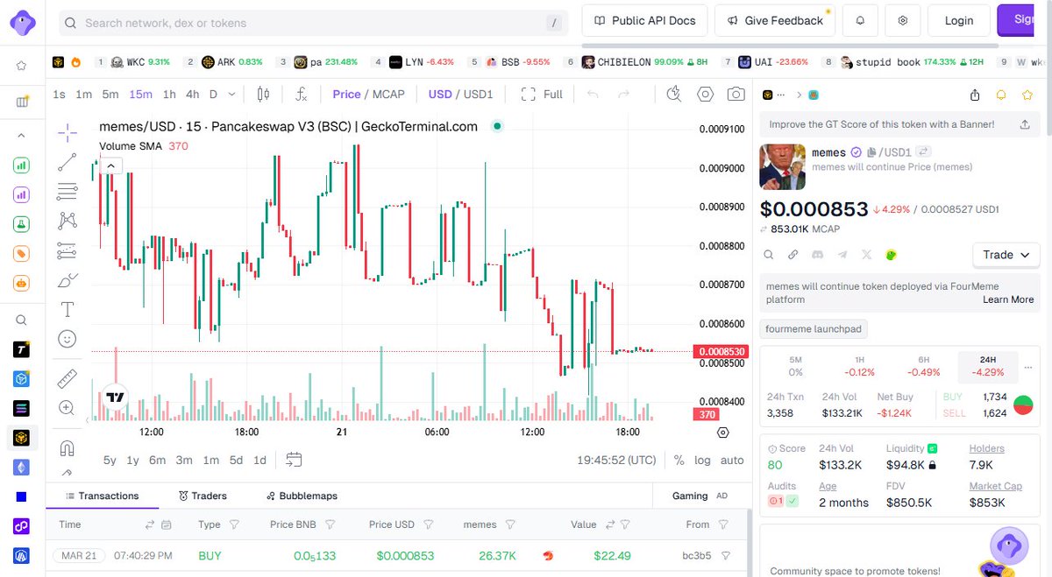1052x577 pixels.
Task: Click the Give Feedback button
Action: click(775, 20)
